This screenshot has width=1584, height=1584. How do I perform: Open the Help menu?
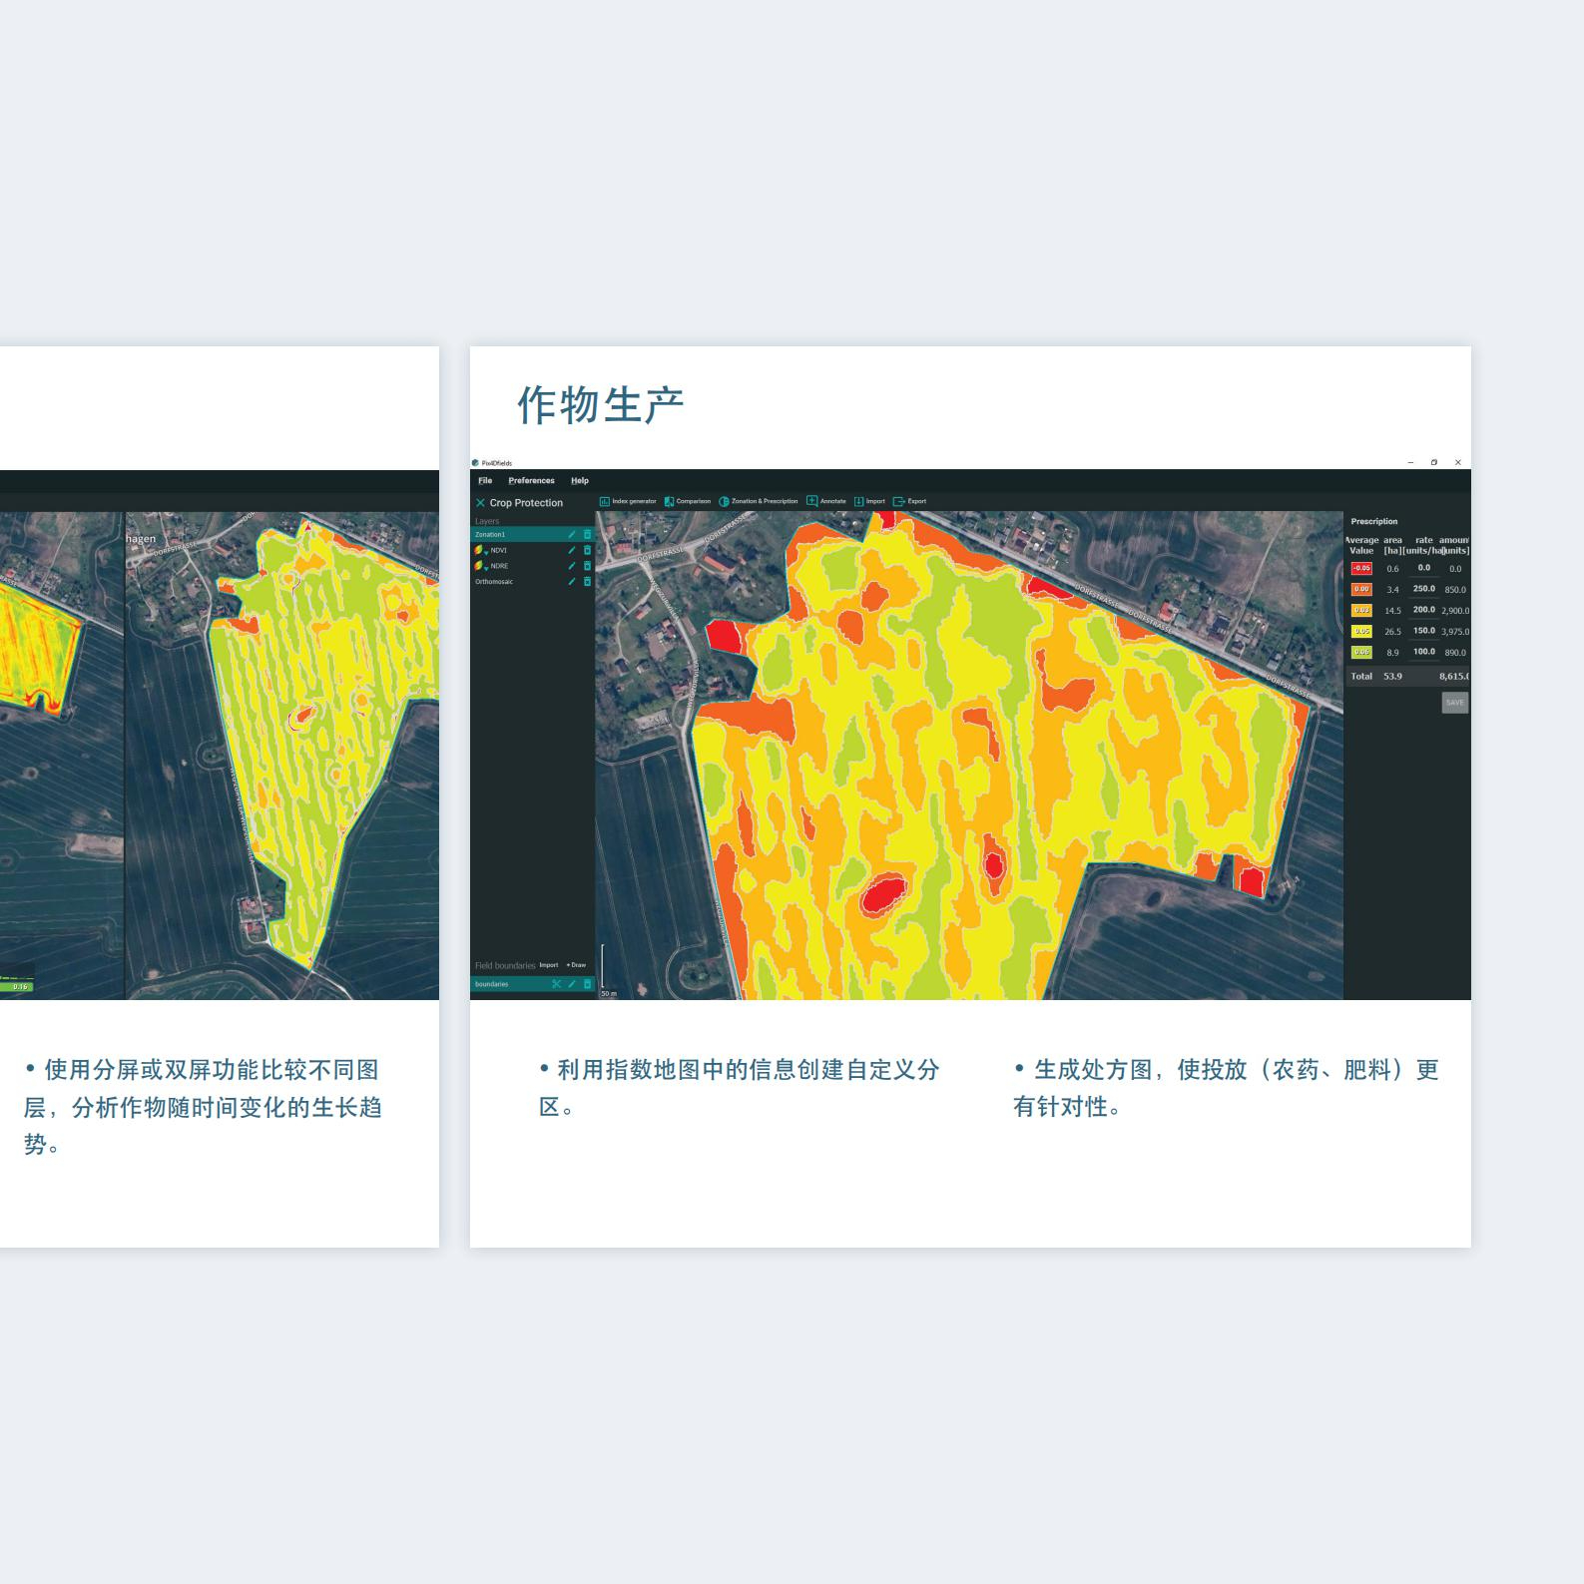pos(580,481)
